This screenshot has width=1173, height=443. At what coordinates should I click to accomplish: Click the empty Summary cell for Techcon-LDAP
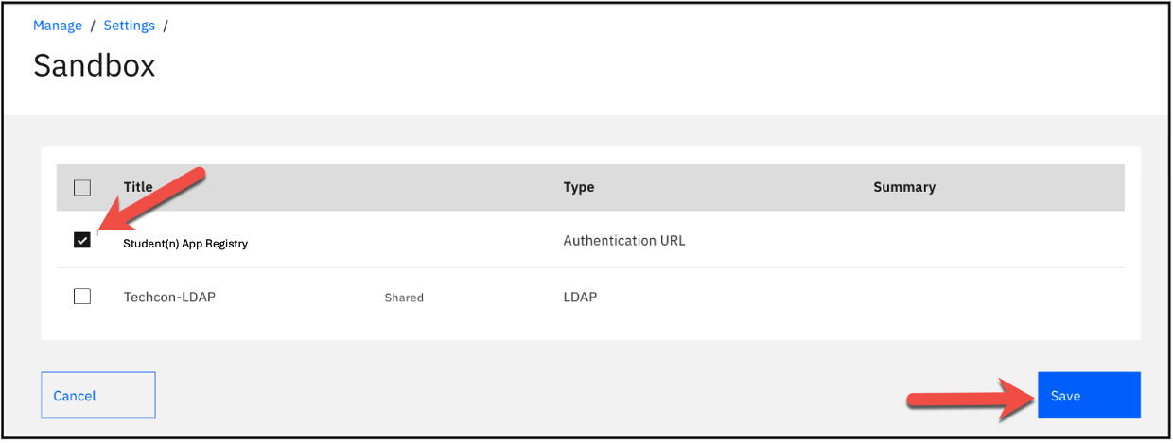[993, 297]
